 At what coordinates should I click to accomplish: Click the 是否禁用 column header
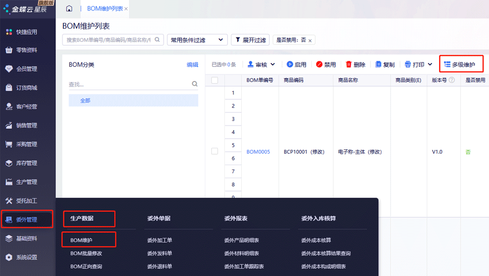click(x=475, y=80)
